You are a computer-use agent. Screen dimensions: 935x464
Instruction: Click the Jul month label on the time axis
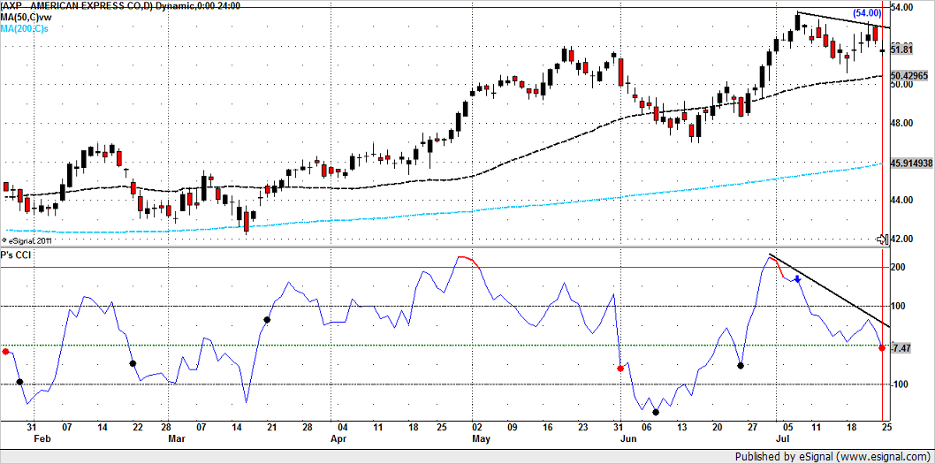785,437
